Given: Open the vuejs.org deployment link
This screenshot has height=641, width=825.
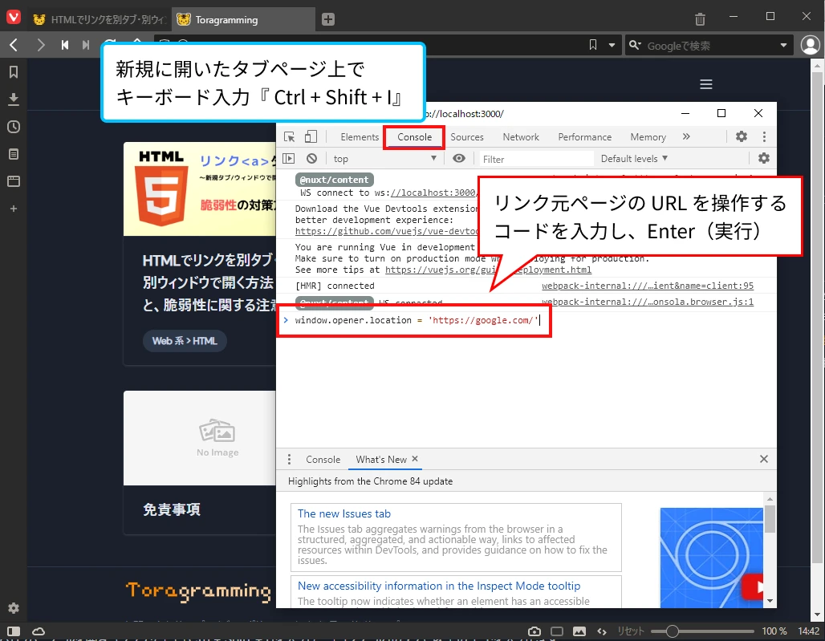Looking at the screenshot, I should coord(488,270).
